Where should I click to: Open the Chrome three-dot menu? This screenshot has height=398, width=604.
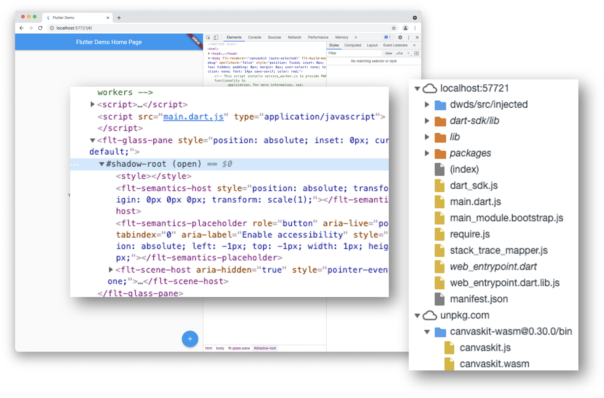coord(415,28)
